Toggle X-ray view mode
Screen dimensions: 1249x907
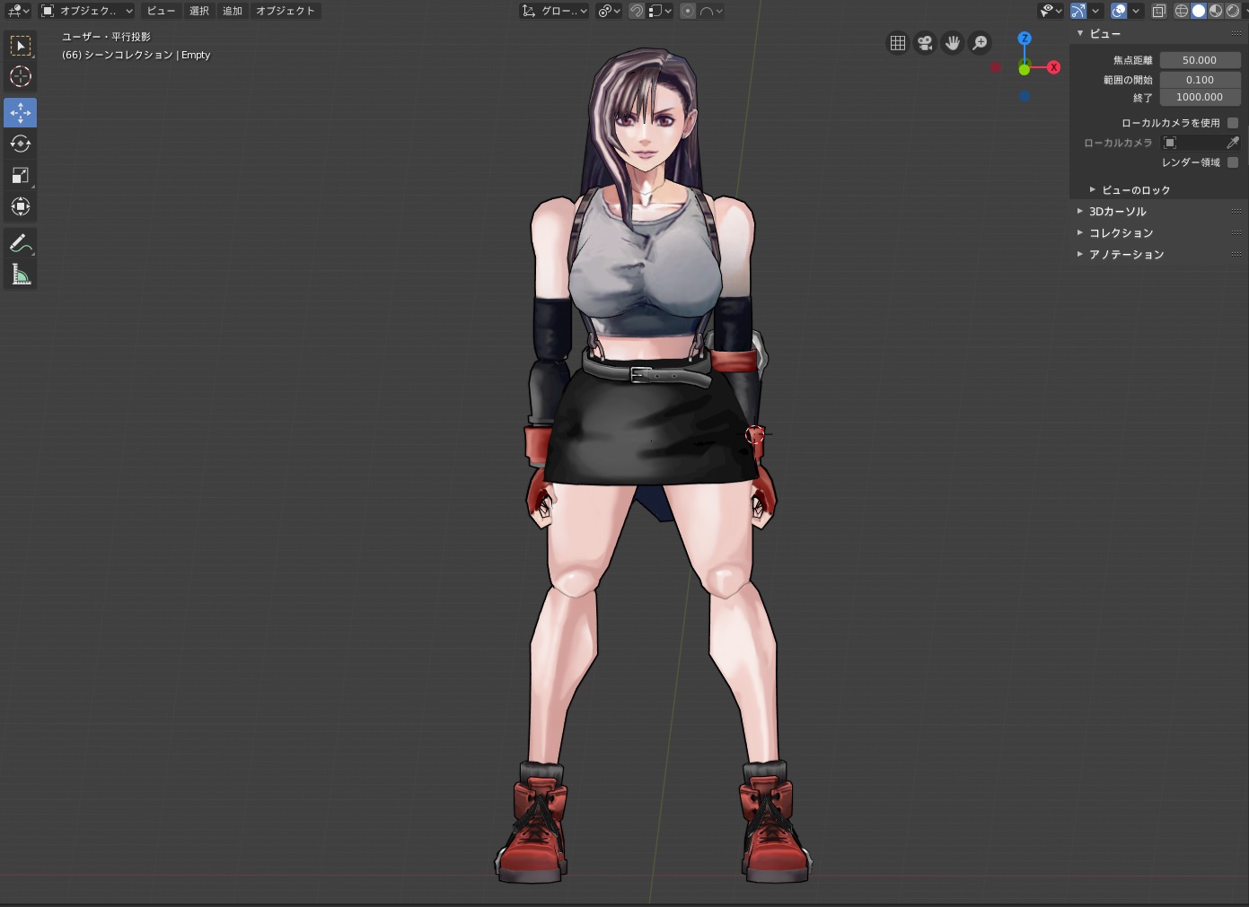coord(1159,11)
